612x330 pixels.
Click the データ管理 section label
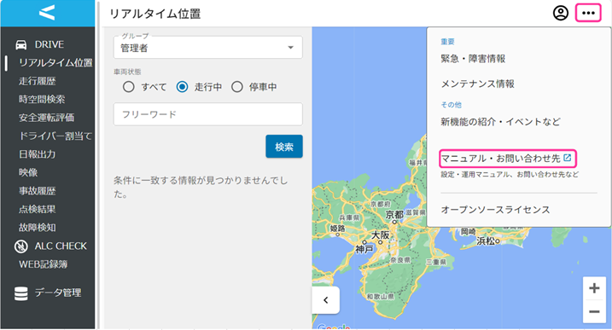(58, 292)
